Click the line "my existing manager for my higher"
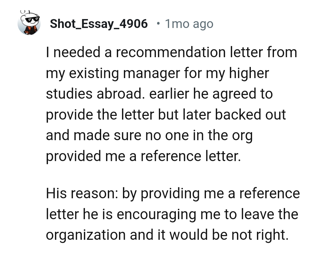Viewport: 332px width, 257px height. coord(157,73)
